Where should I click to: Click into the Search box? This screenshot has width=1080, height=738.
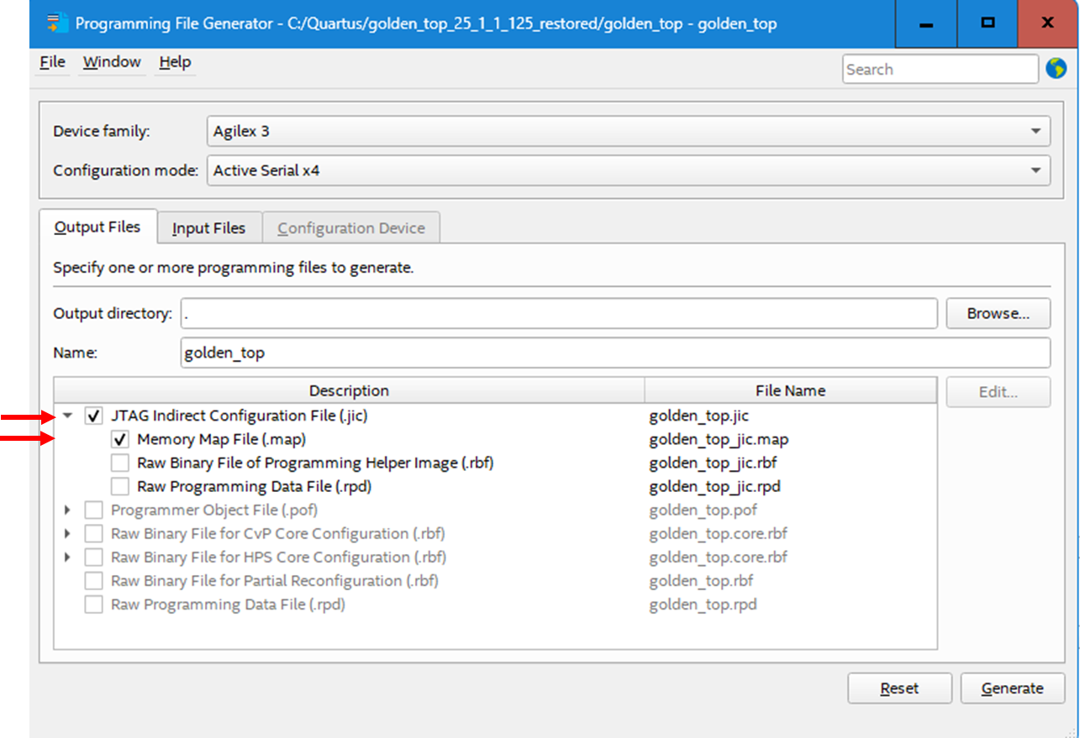click(x=939, y=70)
